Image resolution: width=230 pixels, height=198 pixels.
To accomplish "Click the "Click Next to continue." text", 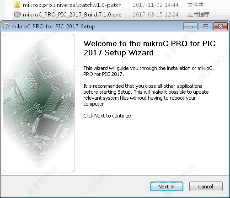I will coord(108,116).
